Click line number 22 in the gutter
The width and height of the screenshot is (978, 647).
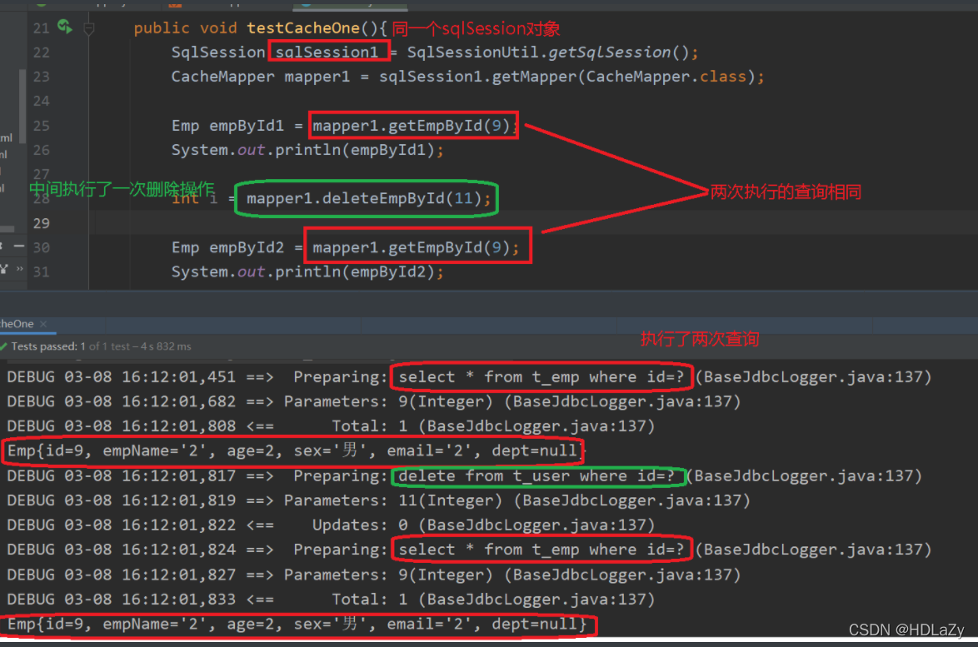(41, 52)
